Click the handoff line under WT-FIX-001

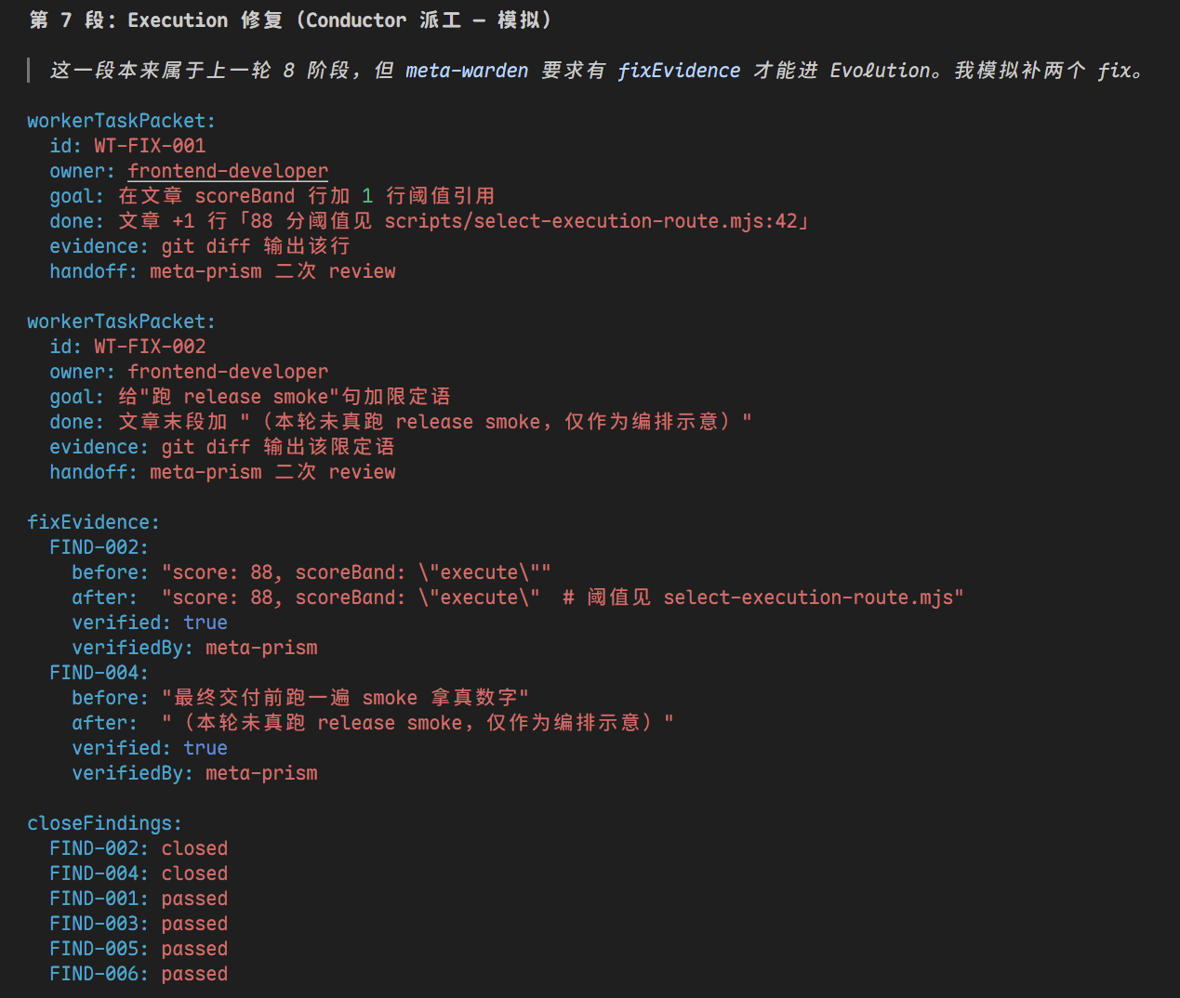[x=223, y=271]
